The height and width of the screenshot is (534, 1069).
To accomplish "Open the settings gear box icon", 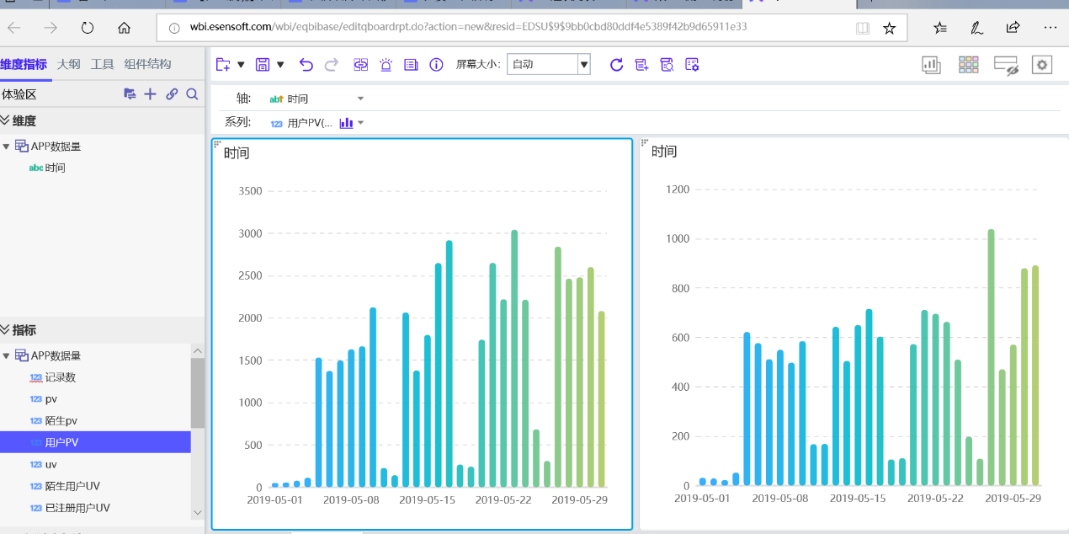I will [x=1042, y=65].
